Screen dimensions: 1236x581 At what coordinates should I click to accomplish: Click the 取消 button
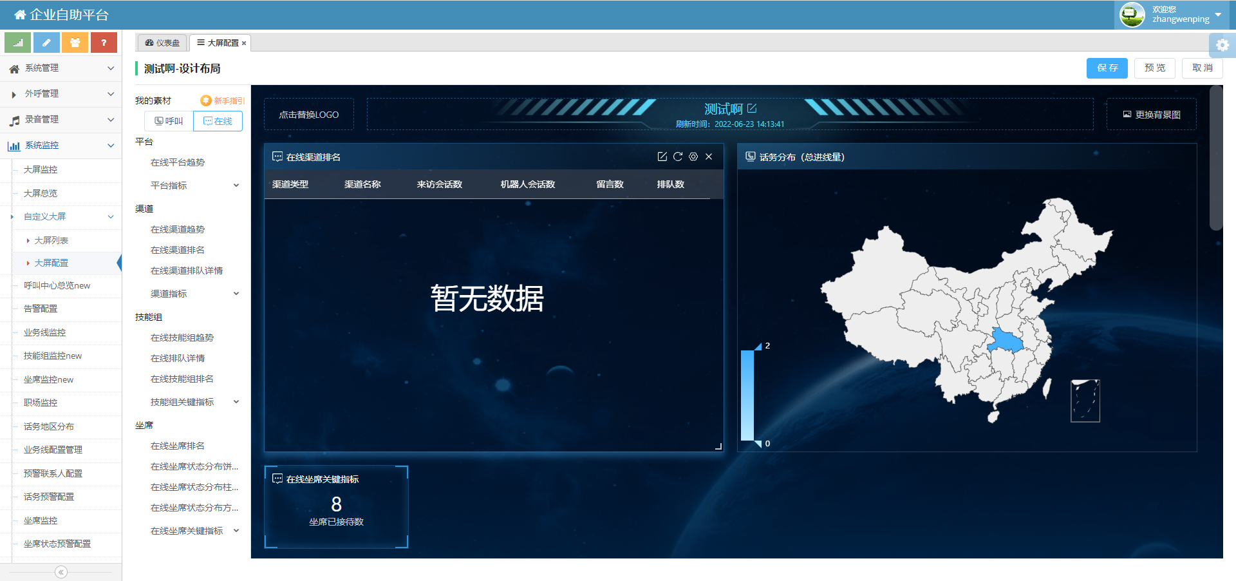point(1203,68)
